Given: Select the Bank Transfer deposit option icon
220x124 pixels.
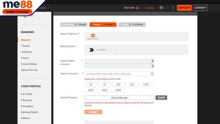Looking at the screenshot, I should tap(93, 36).
